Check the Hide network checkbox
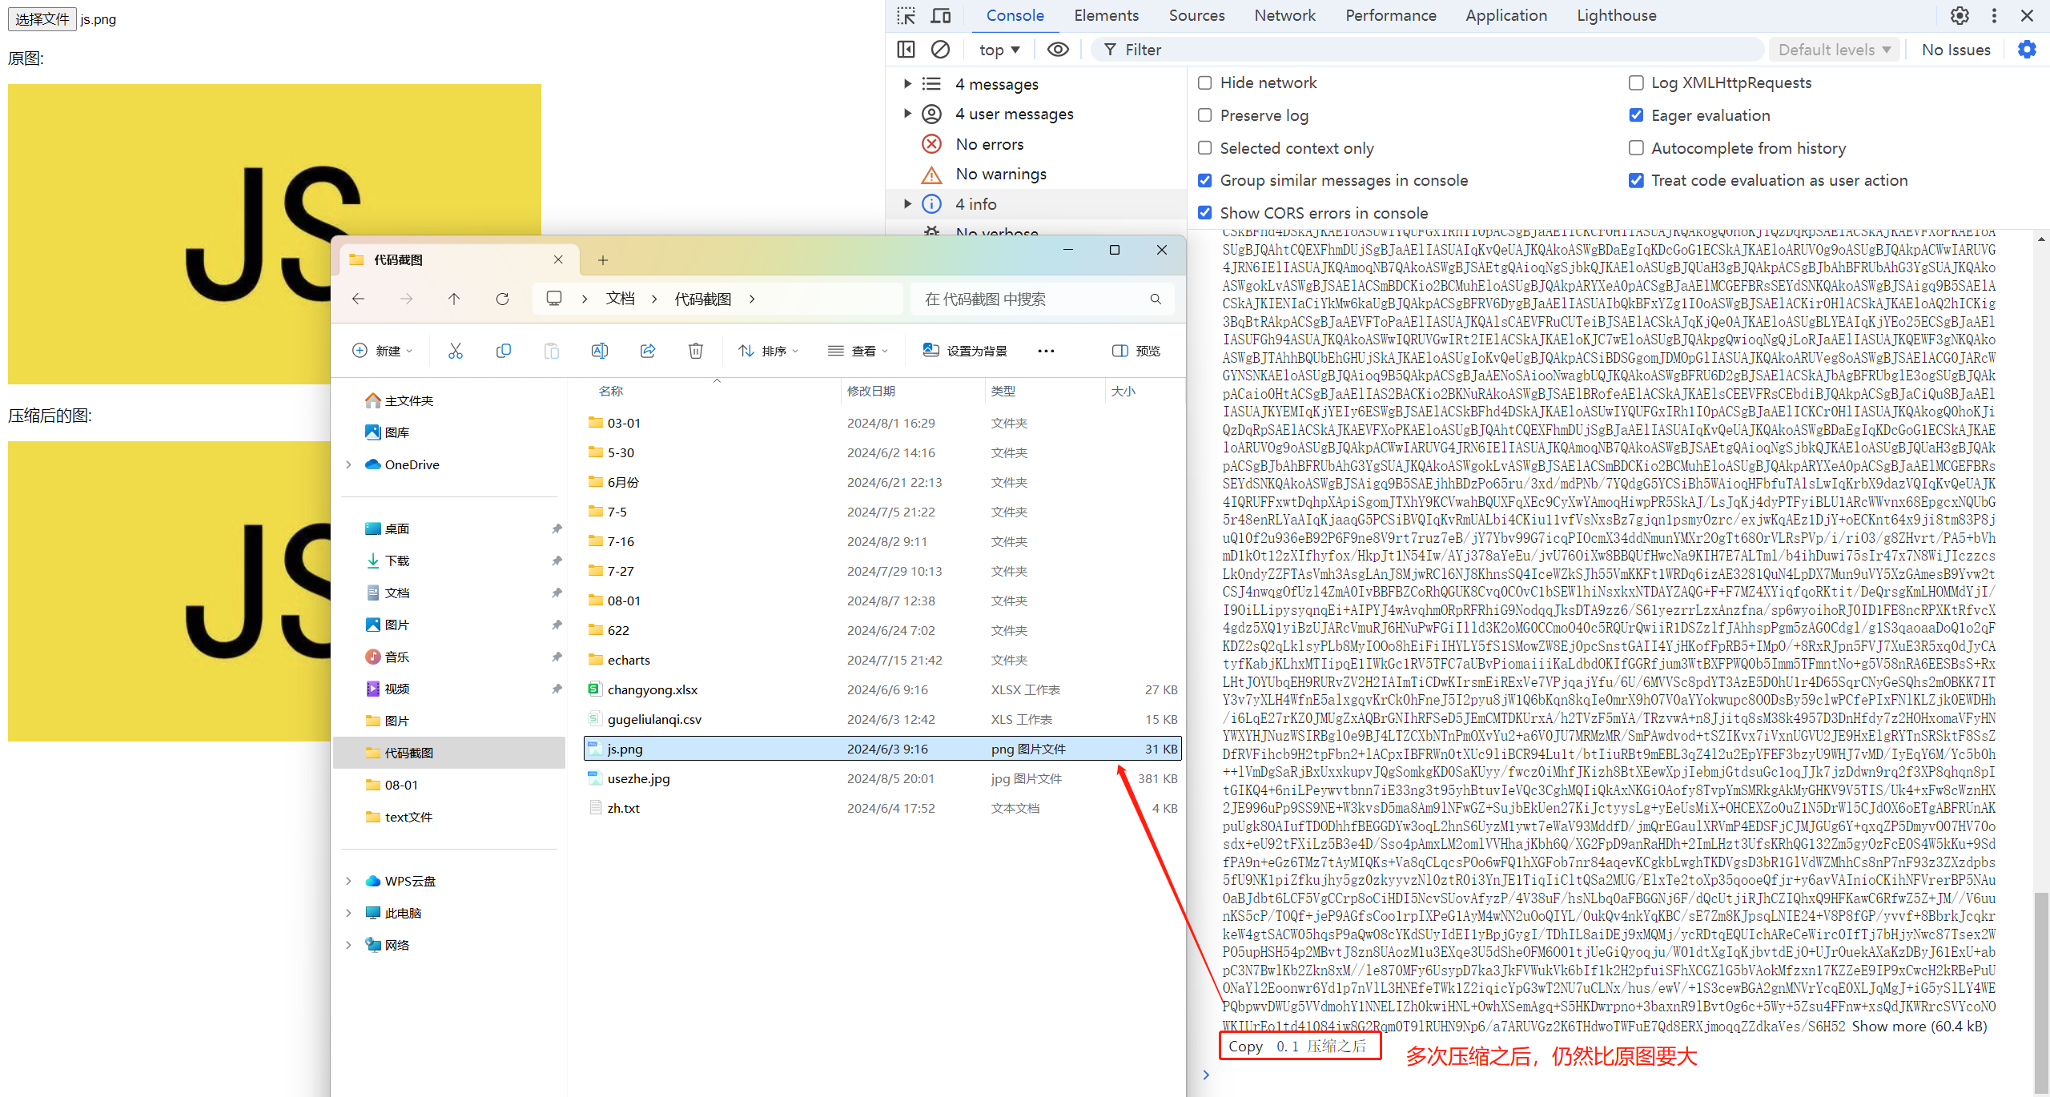Viewport: 2050px width, 1097px height. click(x=1204, y=82)
